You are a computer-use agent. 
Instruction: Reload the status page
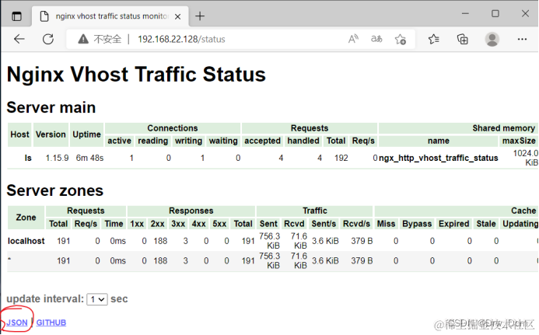pyautogui.click(x=48, y=39)
